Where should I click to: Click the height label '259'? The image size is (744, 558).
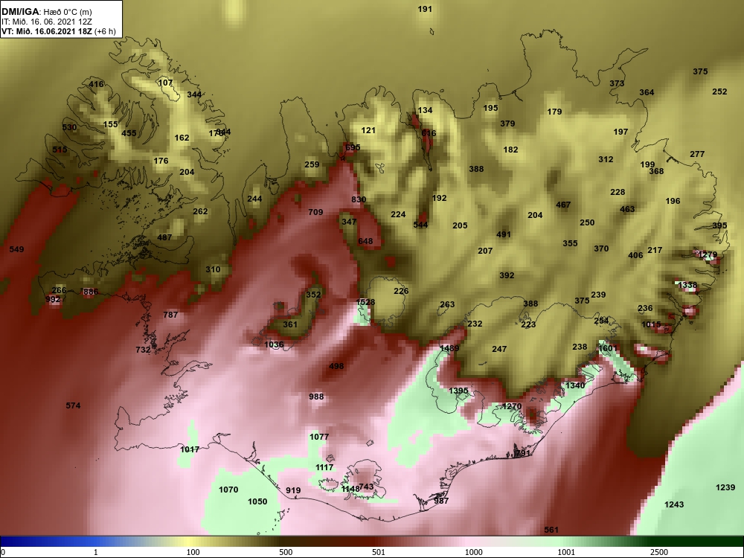(312, 164)
